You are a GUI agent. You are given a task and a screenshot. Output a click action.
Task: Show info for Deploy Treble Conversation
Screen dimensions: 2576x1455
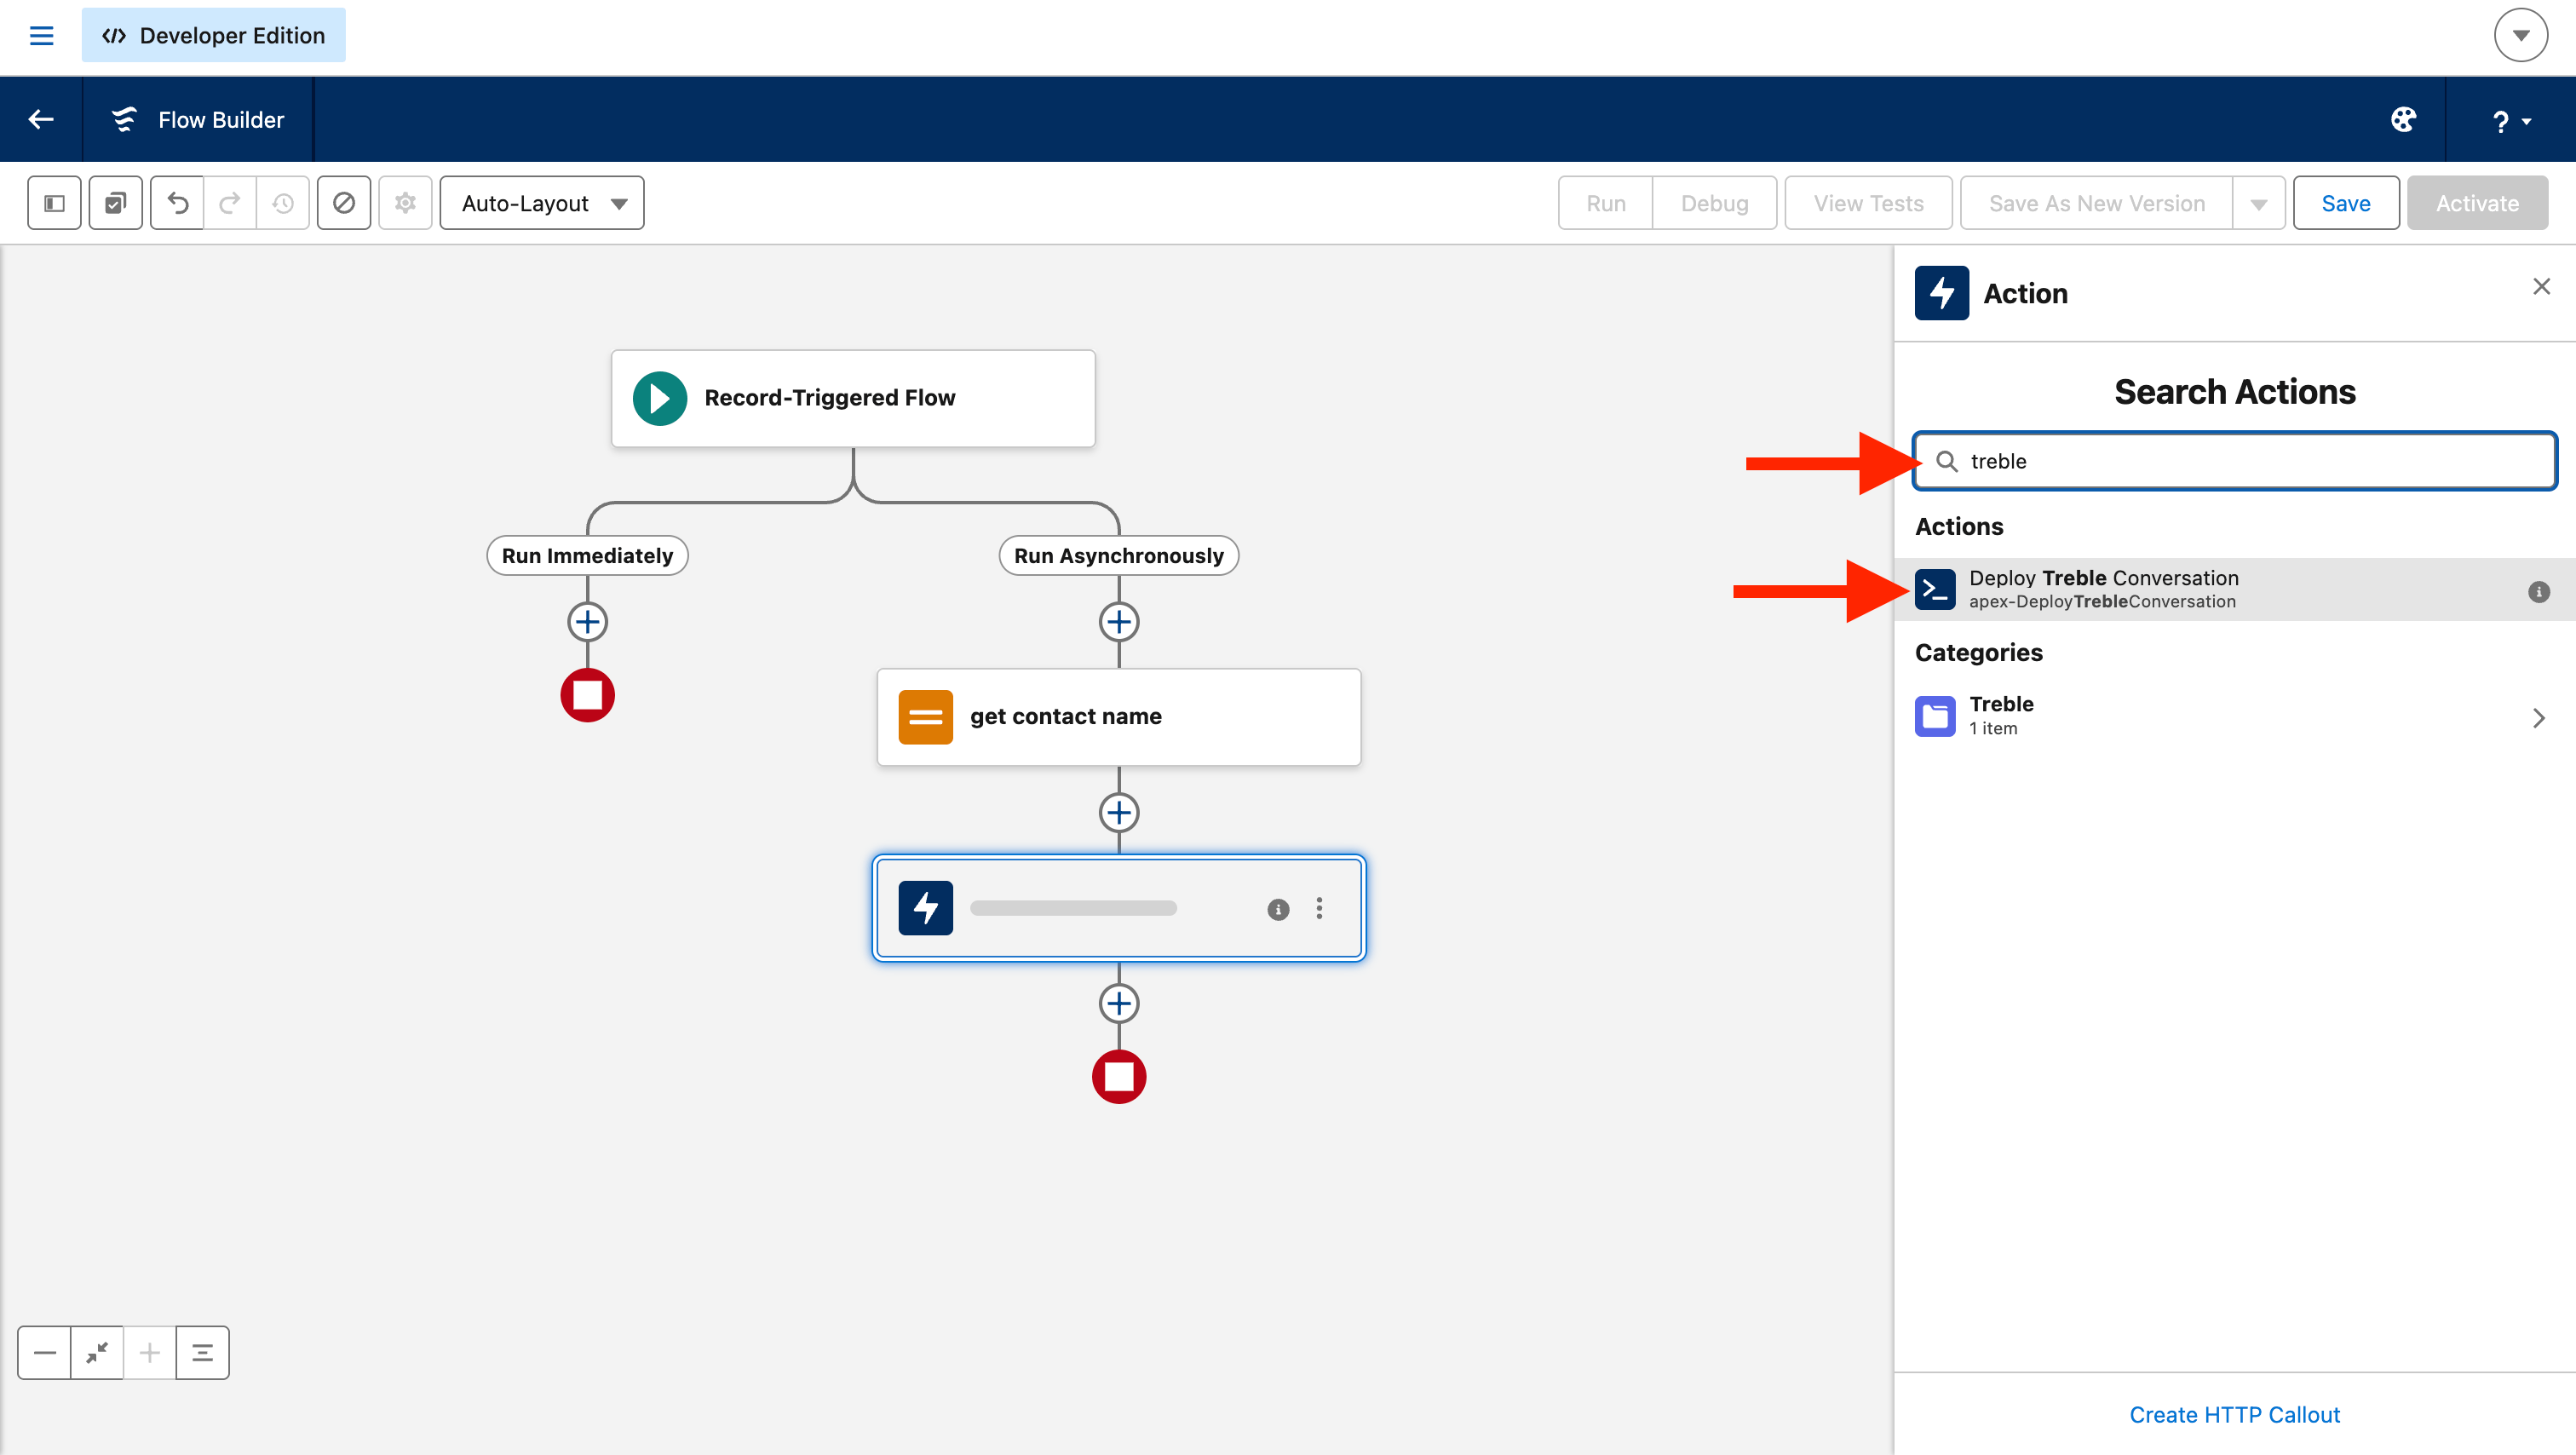pyautogui.click(x=2538, y=591)
